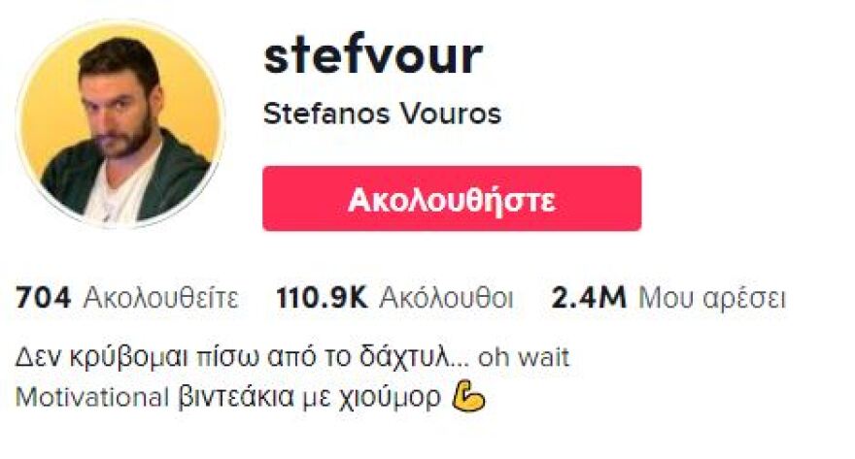Screen dimensions: 855x459
Task: Open the 110.9K followers count
Action: (x=322, y=298)
